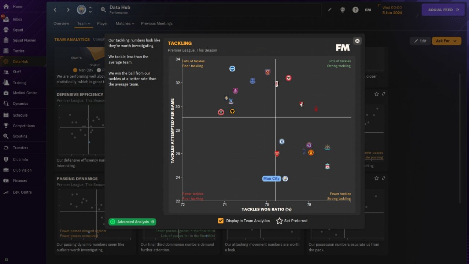
Task: Select the Sheffield United badge data point
Action: click(x=221, y=112)
